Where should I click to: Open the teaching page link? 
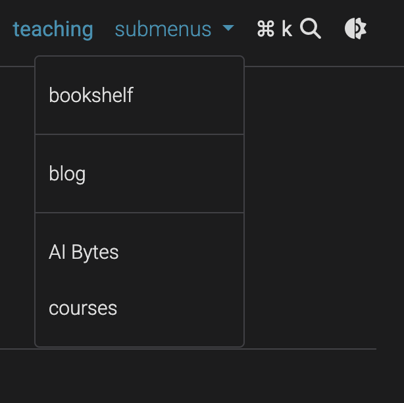coord(53,29)
